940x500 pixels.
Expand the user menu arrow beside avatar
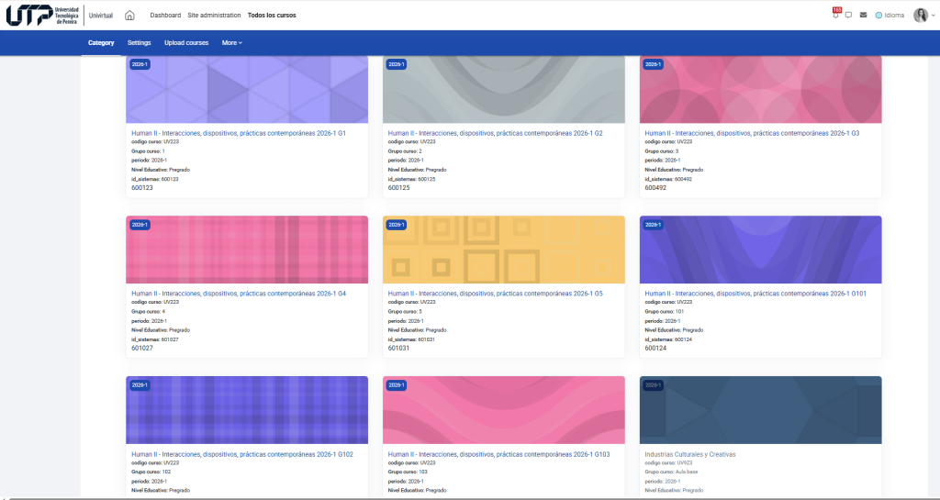tap(932, 15)
